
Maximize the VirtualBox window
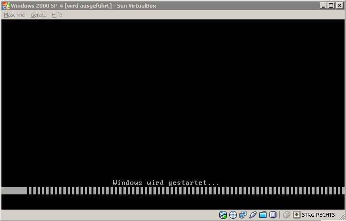point(331,6)
